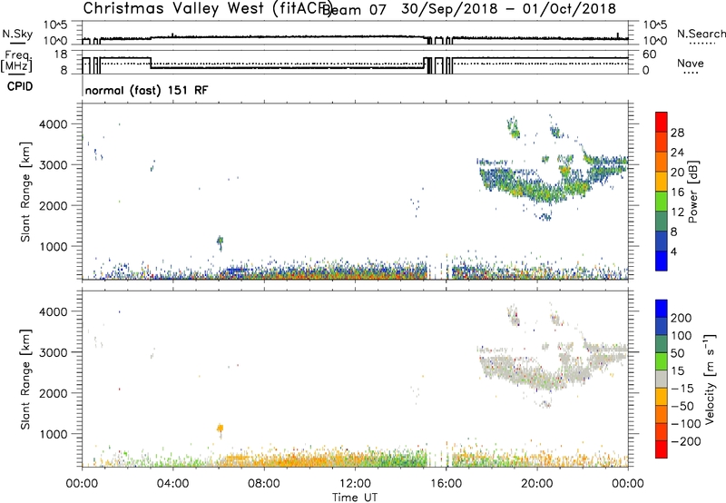Click the 'Nave' legend label
The width and height of the screenshot is (726, 503).
(690, 63)
